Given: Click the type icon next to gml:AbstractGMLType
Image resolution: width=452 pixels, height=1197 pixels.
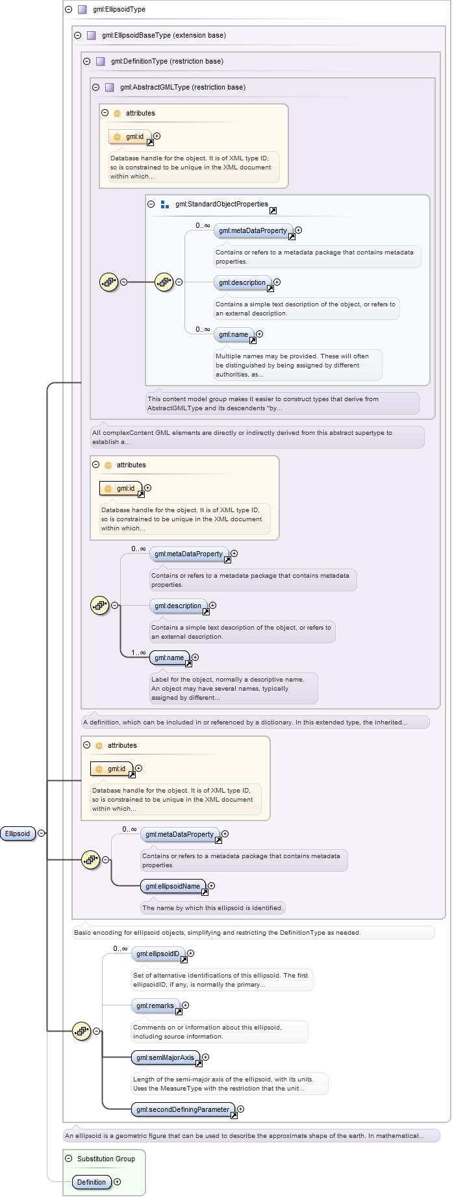Looking at the screenshot, I should 109,87.
